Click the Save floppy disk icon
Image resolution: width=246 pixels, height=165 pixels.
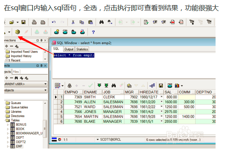click(23, 22)
